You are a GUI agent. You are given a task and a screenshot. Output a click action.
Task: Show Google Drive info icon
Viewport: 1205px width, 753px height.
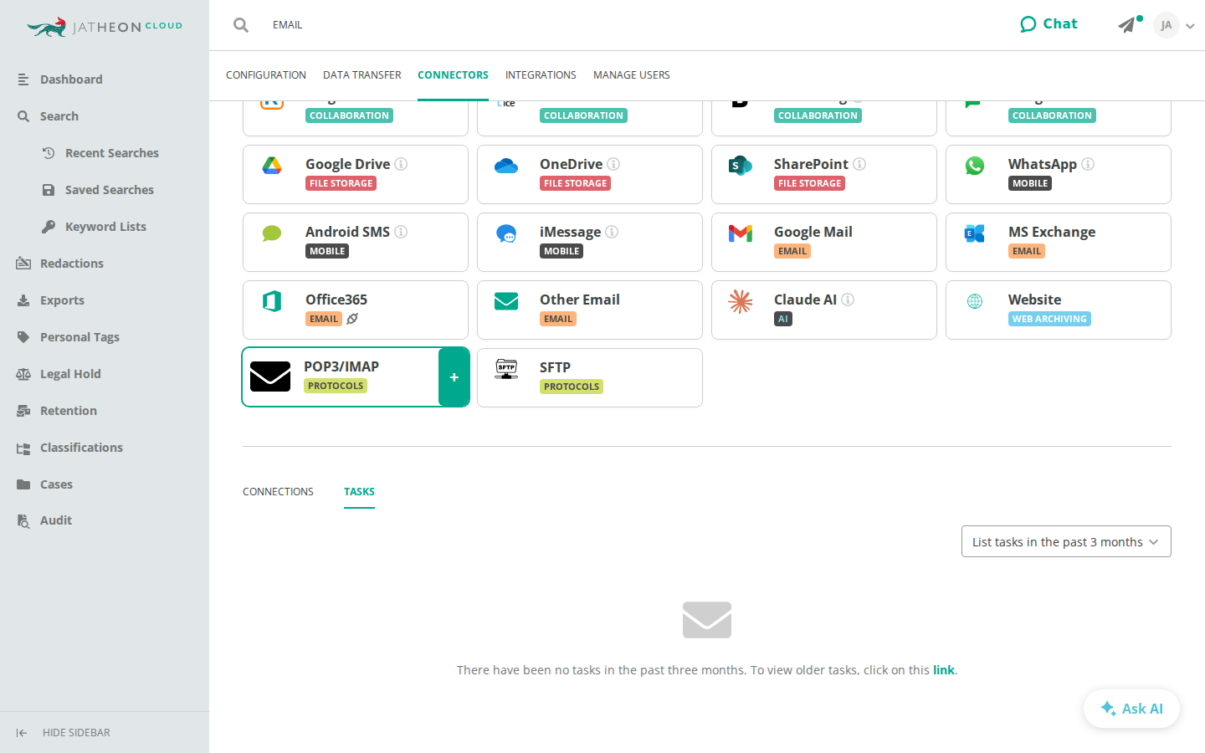click(401, 164)
